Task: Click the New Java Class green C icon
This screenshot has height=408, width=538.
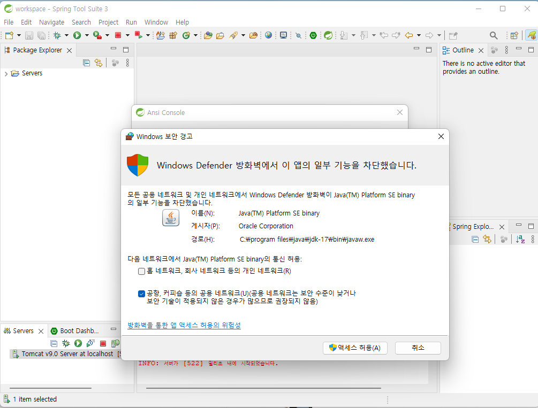Action: coord(186,35)
